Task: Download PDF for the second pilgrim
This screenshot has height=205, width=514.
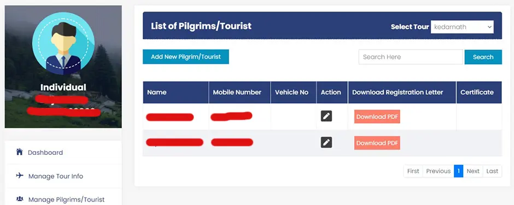Action: point(377,143)
